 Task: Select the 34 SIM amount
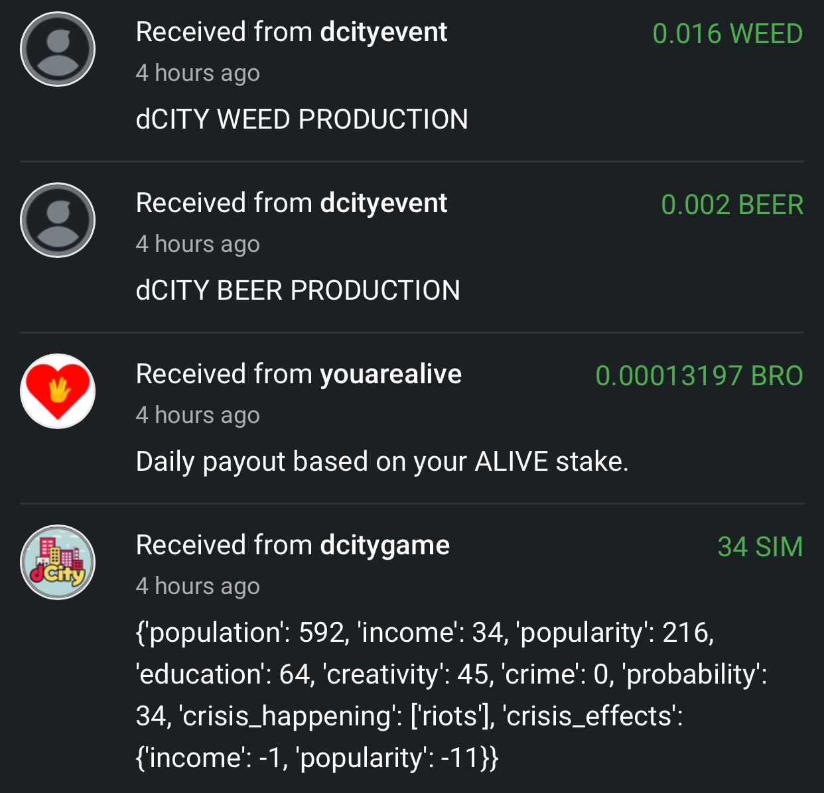pos(760,547)
